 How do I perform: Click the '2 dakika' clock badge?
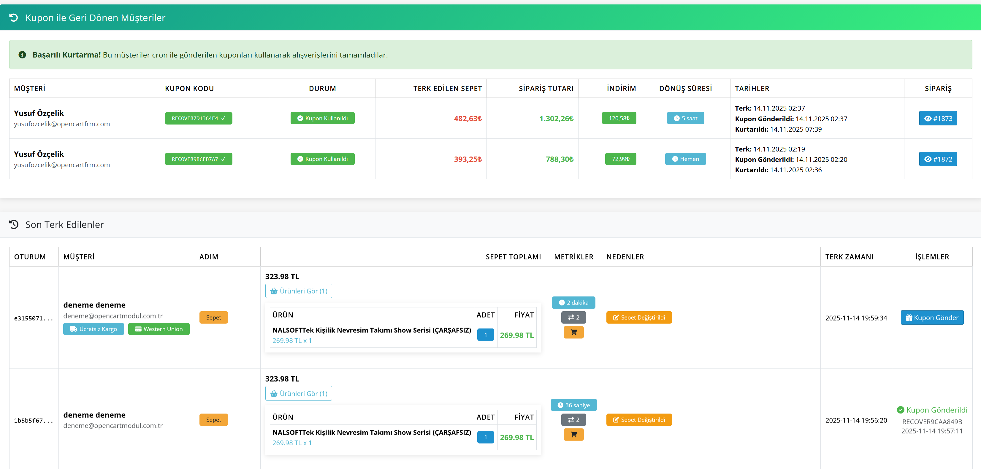pos(573,302)
